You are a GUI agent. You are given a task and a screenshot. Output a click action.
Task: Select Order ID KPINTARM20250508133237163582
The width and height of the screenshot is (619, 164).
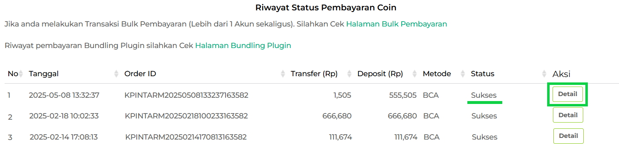187,95
